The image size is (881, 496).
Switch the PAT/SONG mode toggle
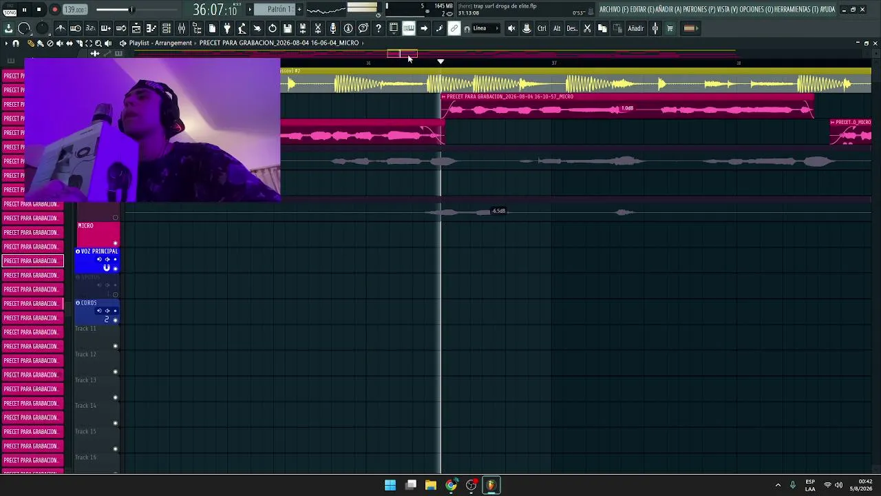point(10,10)
